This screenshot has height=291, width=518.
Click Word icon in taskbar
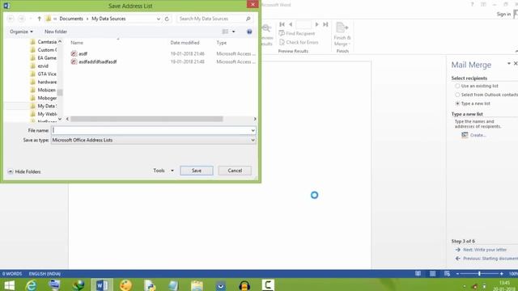coord(102,285)
